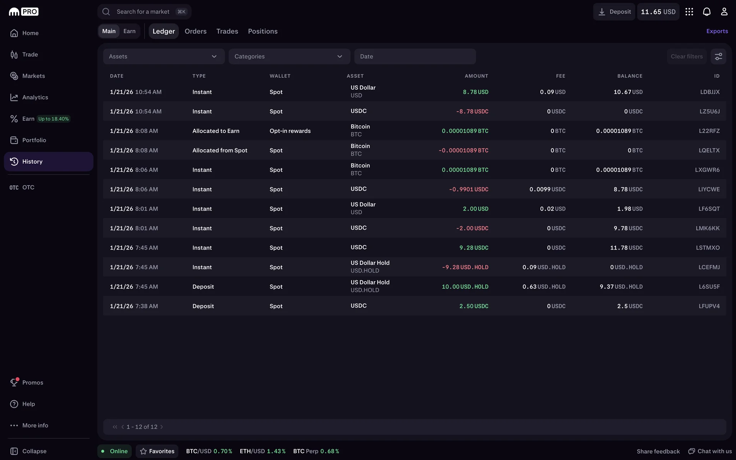Go to Analytics in the sidebar
This screenshot has width=736, height=460.
(x=35, y=97)
